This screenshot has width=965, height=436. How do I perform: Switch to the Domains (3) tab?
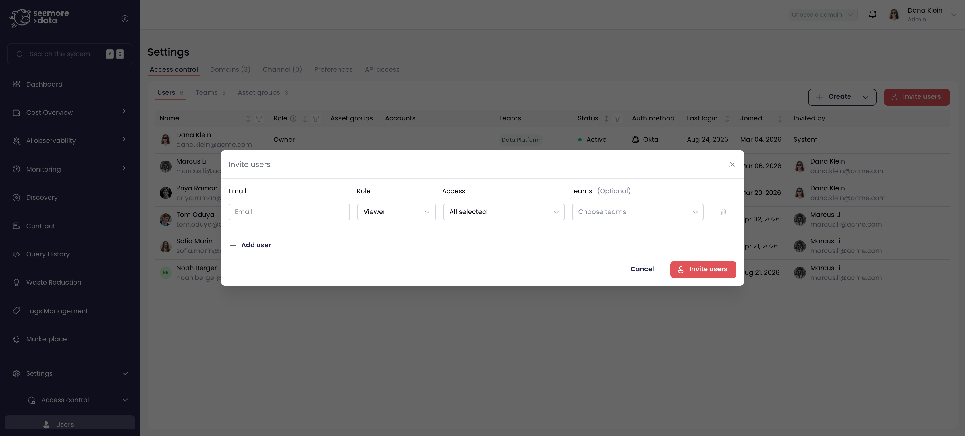point(230,70)
